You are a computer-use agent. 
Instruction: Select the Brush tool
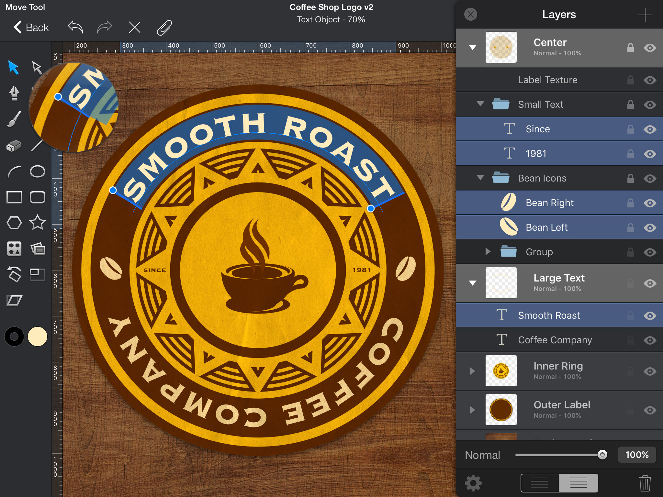tap(14, 119)
